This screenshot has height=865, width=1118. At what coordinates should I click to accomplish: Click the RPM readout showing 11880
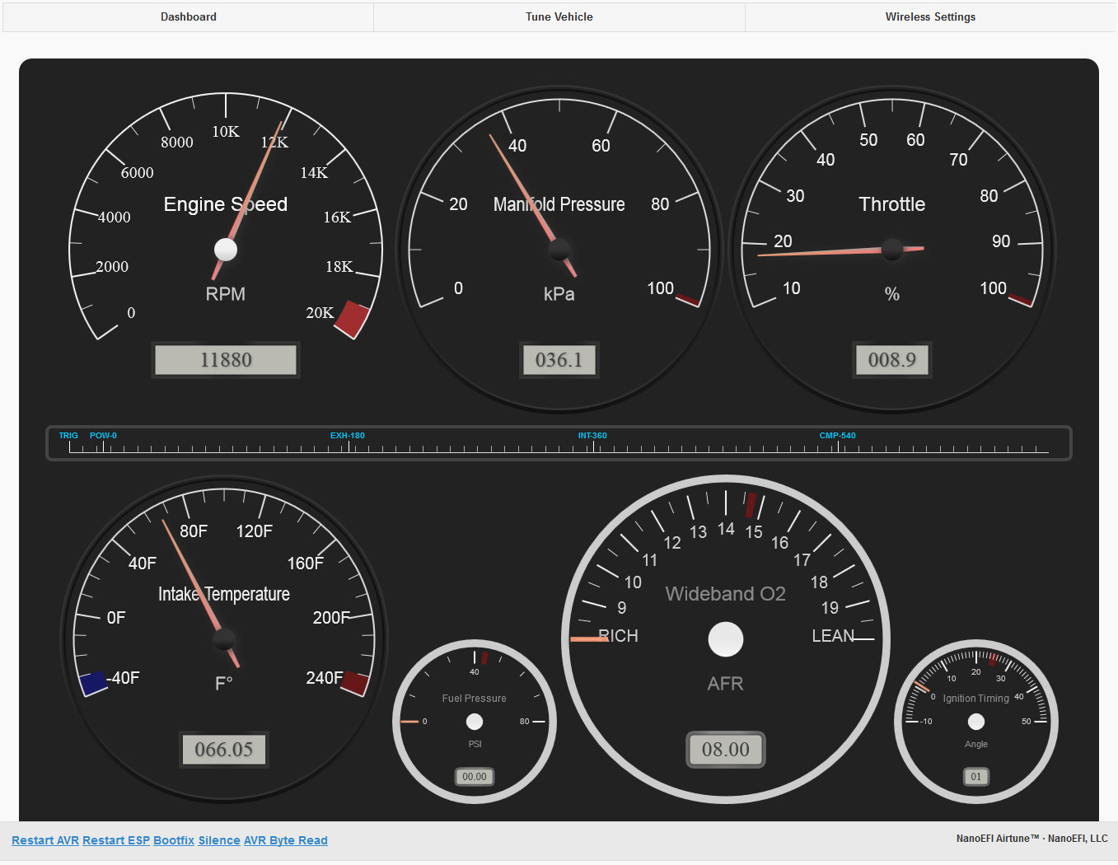click(226, 360)
